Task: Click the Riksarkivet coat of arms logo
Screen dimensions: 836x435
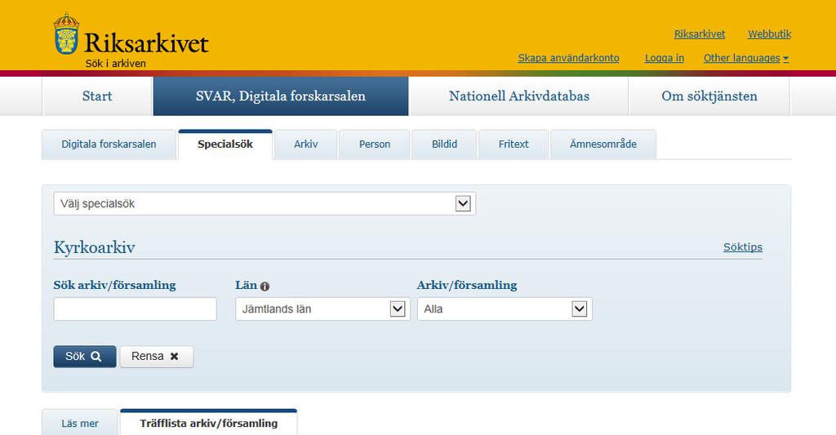Action: tap(66, 33)
